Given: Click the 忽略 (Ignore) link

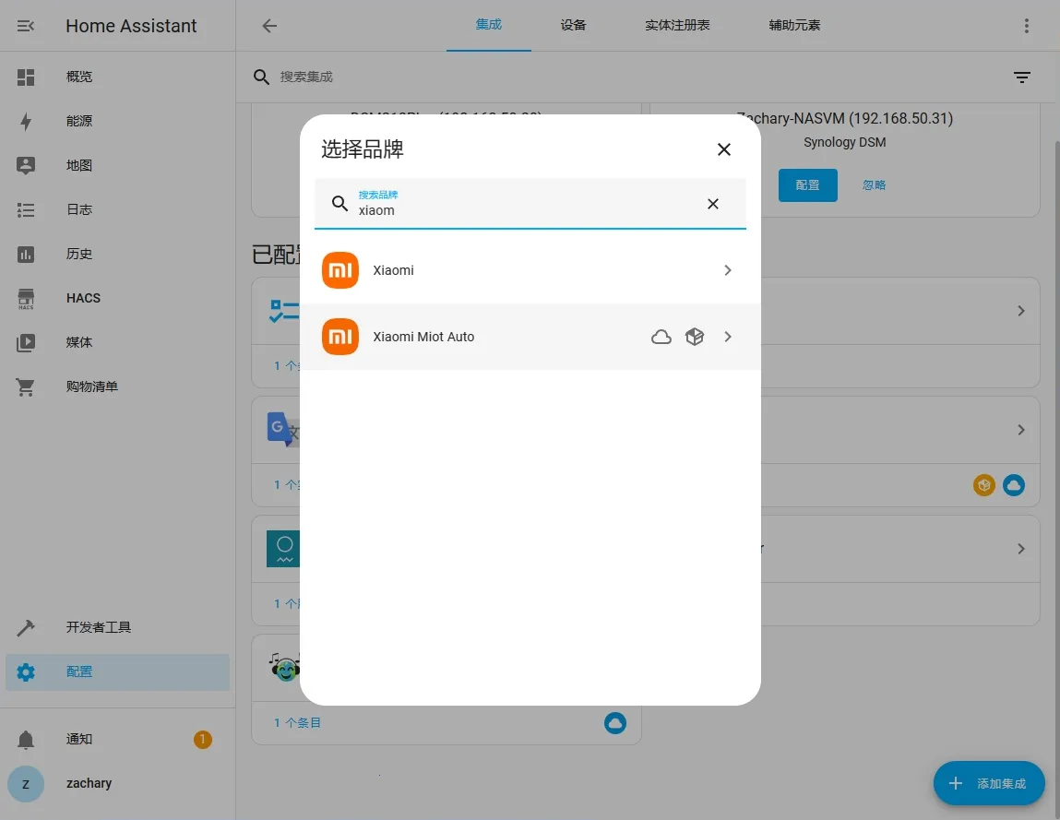Looking at the screenshot, I should (873, 184).
